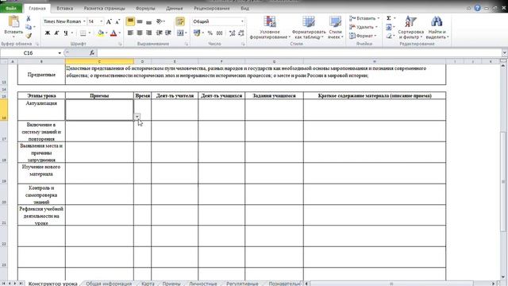The width and height of the screenshot is (508, 286).
Task: Open the 'Общая информация' sheet tab
Action: point(109,284)
